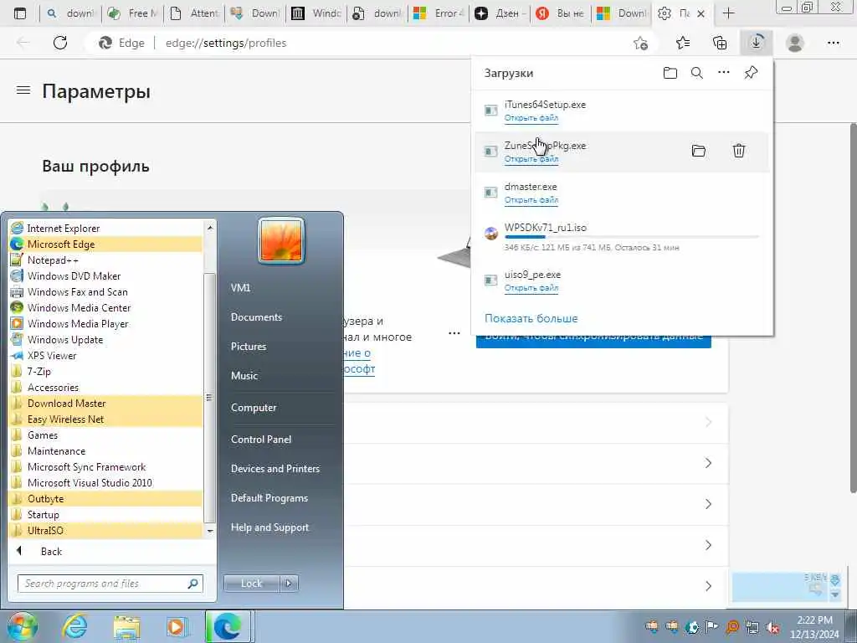The height and width of the screenshot is (643, 857).
Task: Search downloads with magnifier icon
Action: pyautogui.click(x=697, y=73)
